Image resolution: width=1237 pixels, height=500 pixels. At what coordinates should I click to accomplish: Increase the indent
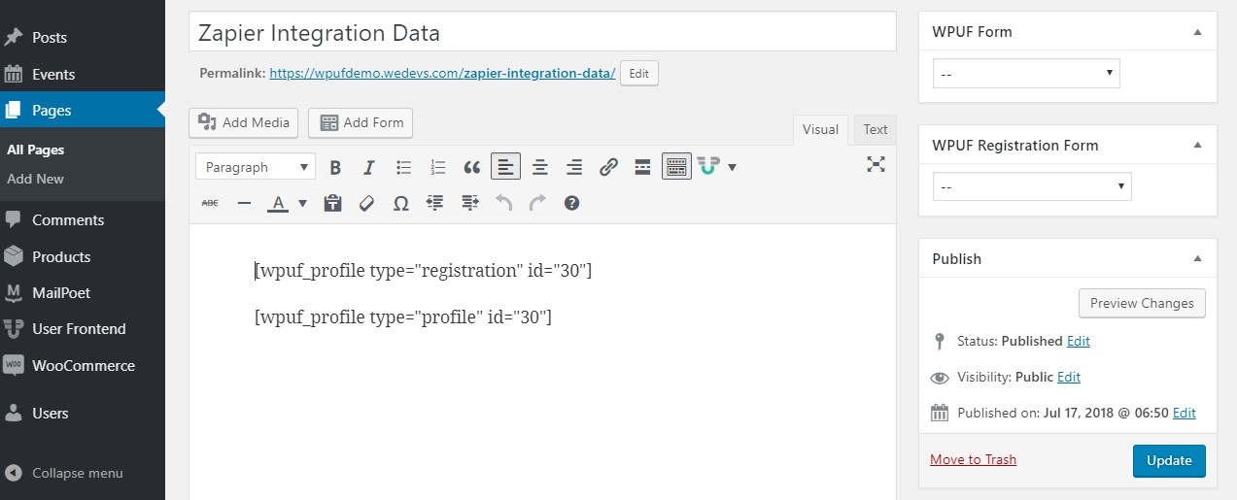tap(470, 203)
